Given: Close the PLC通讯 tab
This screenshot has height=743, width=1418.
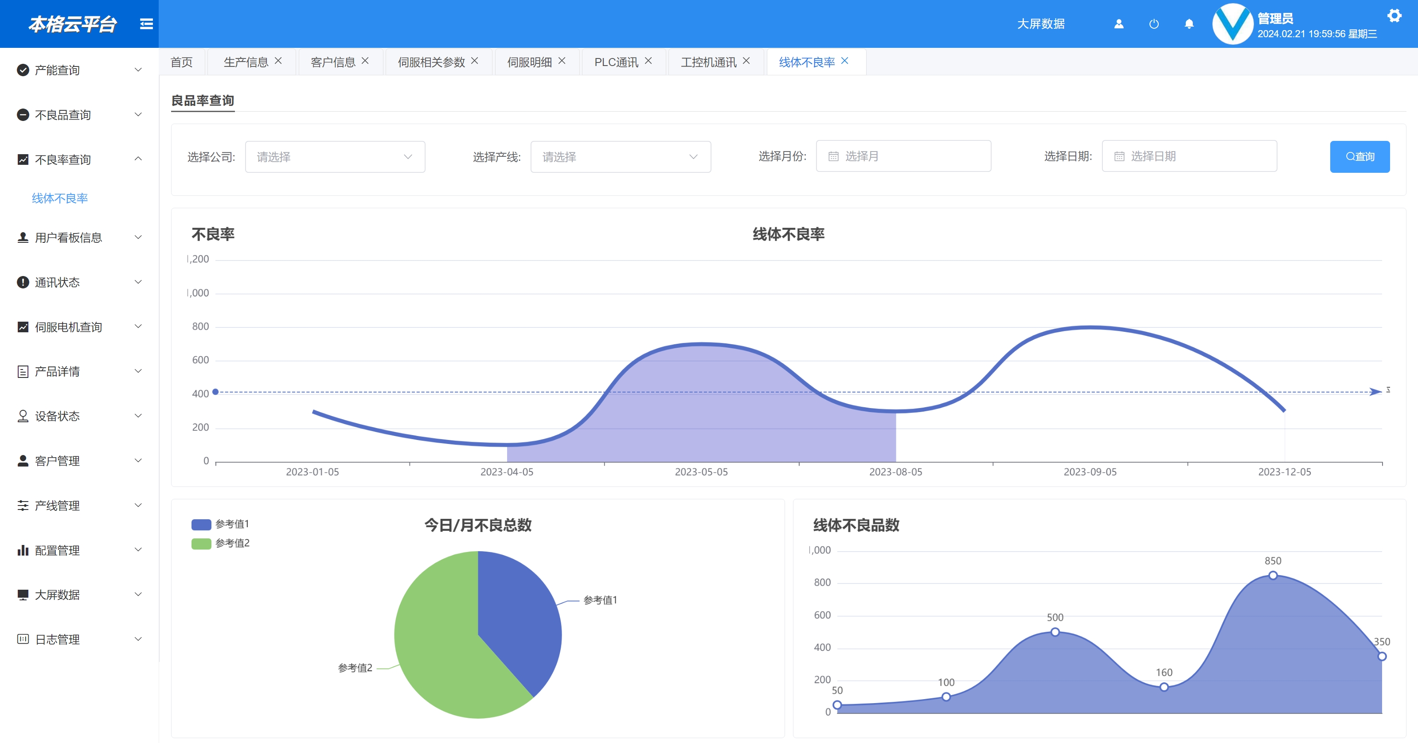Looking at the screenshot, I should pos(648,61).
